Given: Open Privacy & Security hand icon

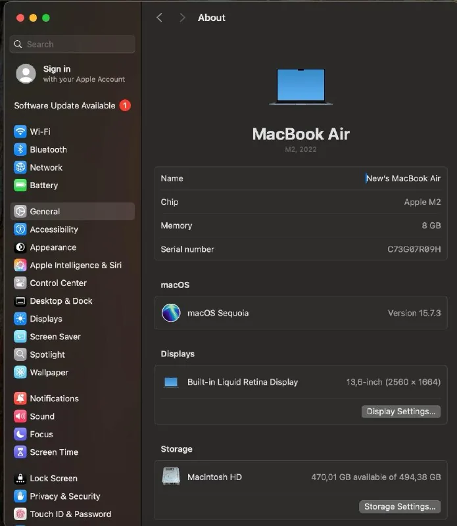Looking at the screenshot, I should 20,496.
